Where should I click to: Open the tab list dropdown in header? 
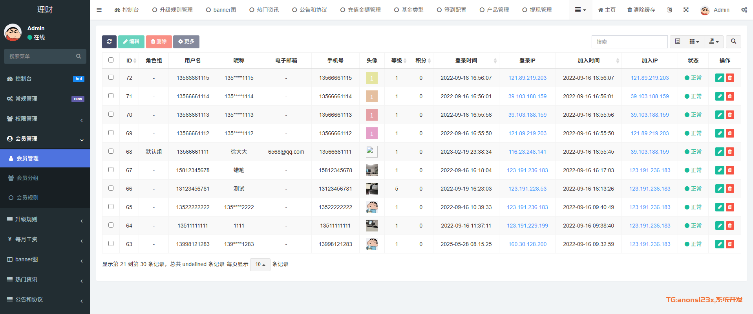[x=580, y=10]
